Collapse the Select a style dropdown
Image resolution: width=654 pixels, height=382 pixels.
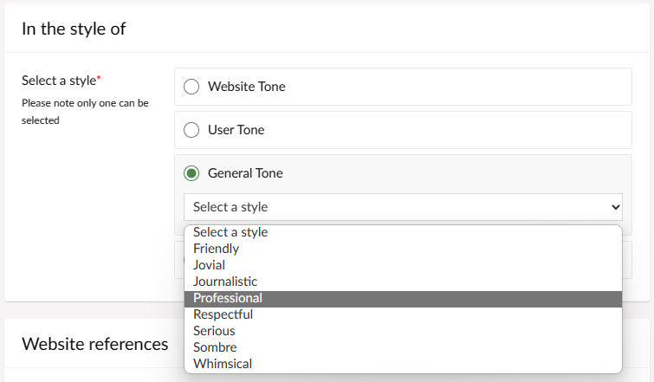coord(403,207)
